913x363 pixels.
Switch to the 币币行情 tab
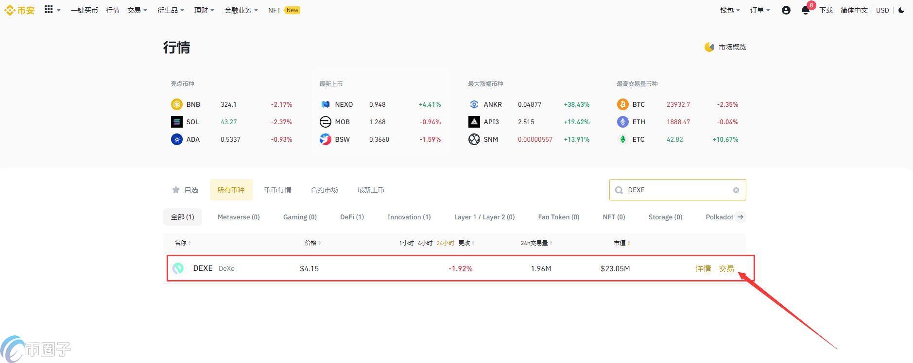[x=277, y=190]
